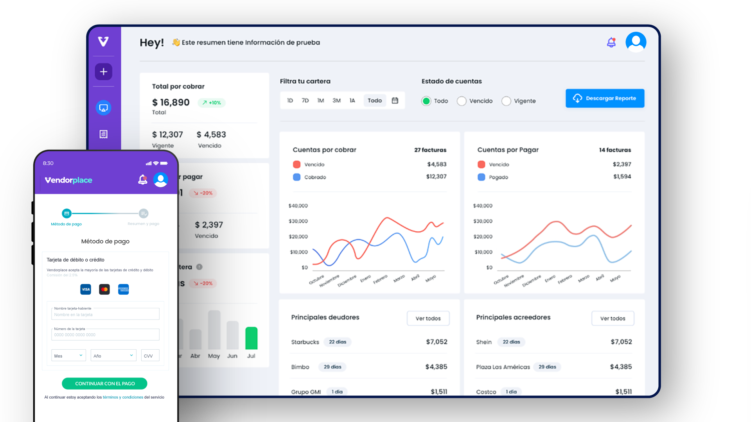751x422 pixels.
Task: Choose the Todo account status option
Action: pyautogui.click(x=426, y=101)
